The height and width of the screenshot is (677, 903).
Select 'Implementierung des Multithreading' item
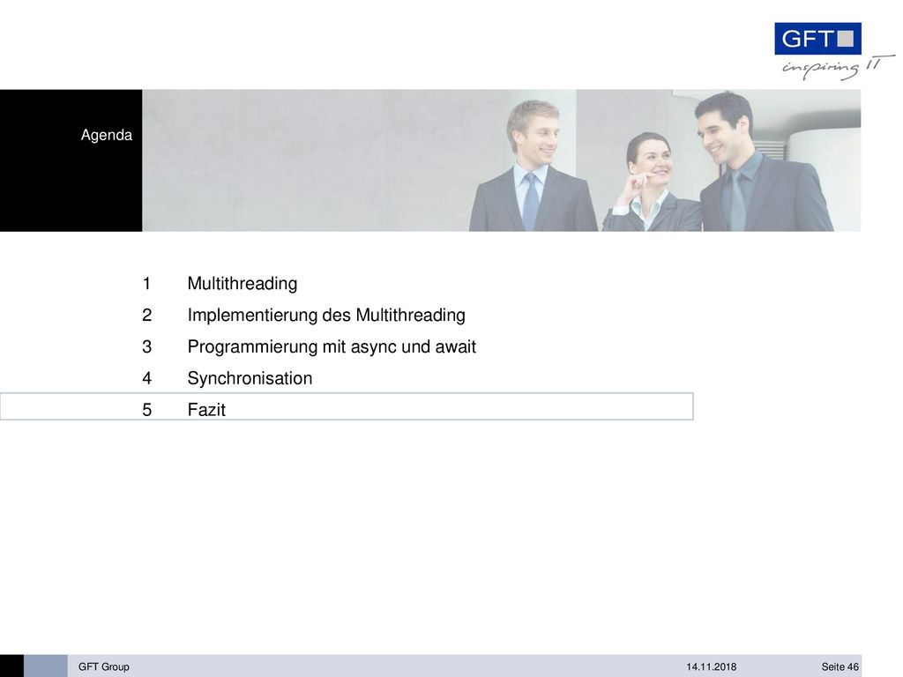click(x=326, y=315)
